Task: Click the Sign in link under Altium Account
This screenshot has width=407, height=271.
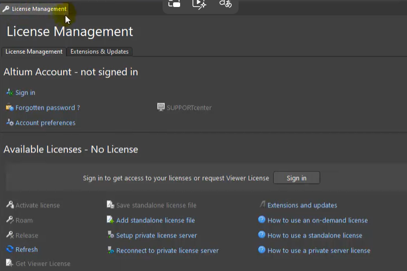Action: tap(25, 93)
